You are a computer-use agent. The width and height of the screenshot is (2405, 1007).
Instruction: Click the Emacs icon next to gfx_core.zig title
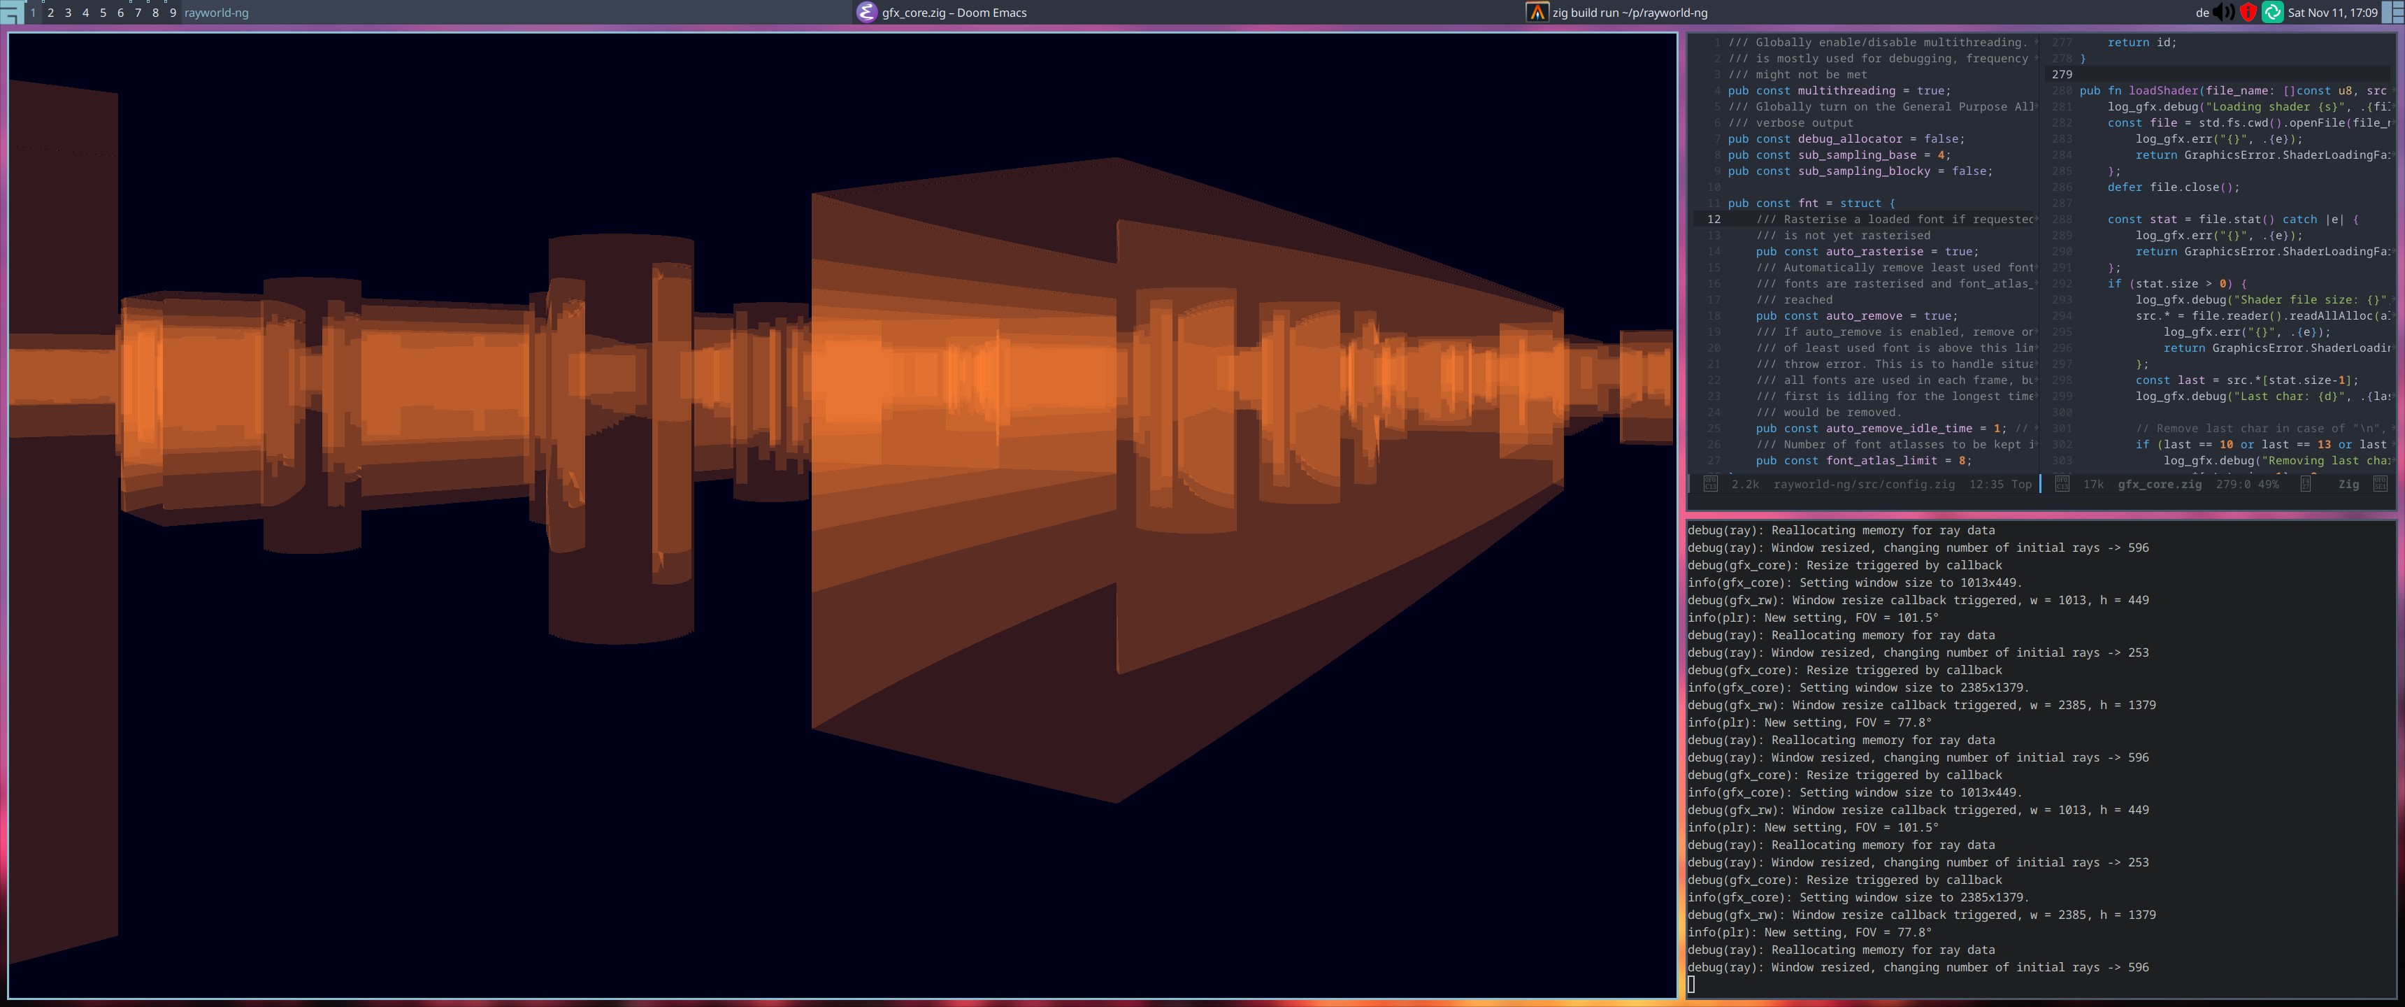(866, 12)
